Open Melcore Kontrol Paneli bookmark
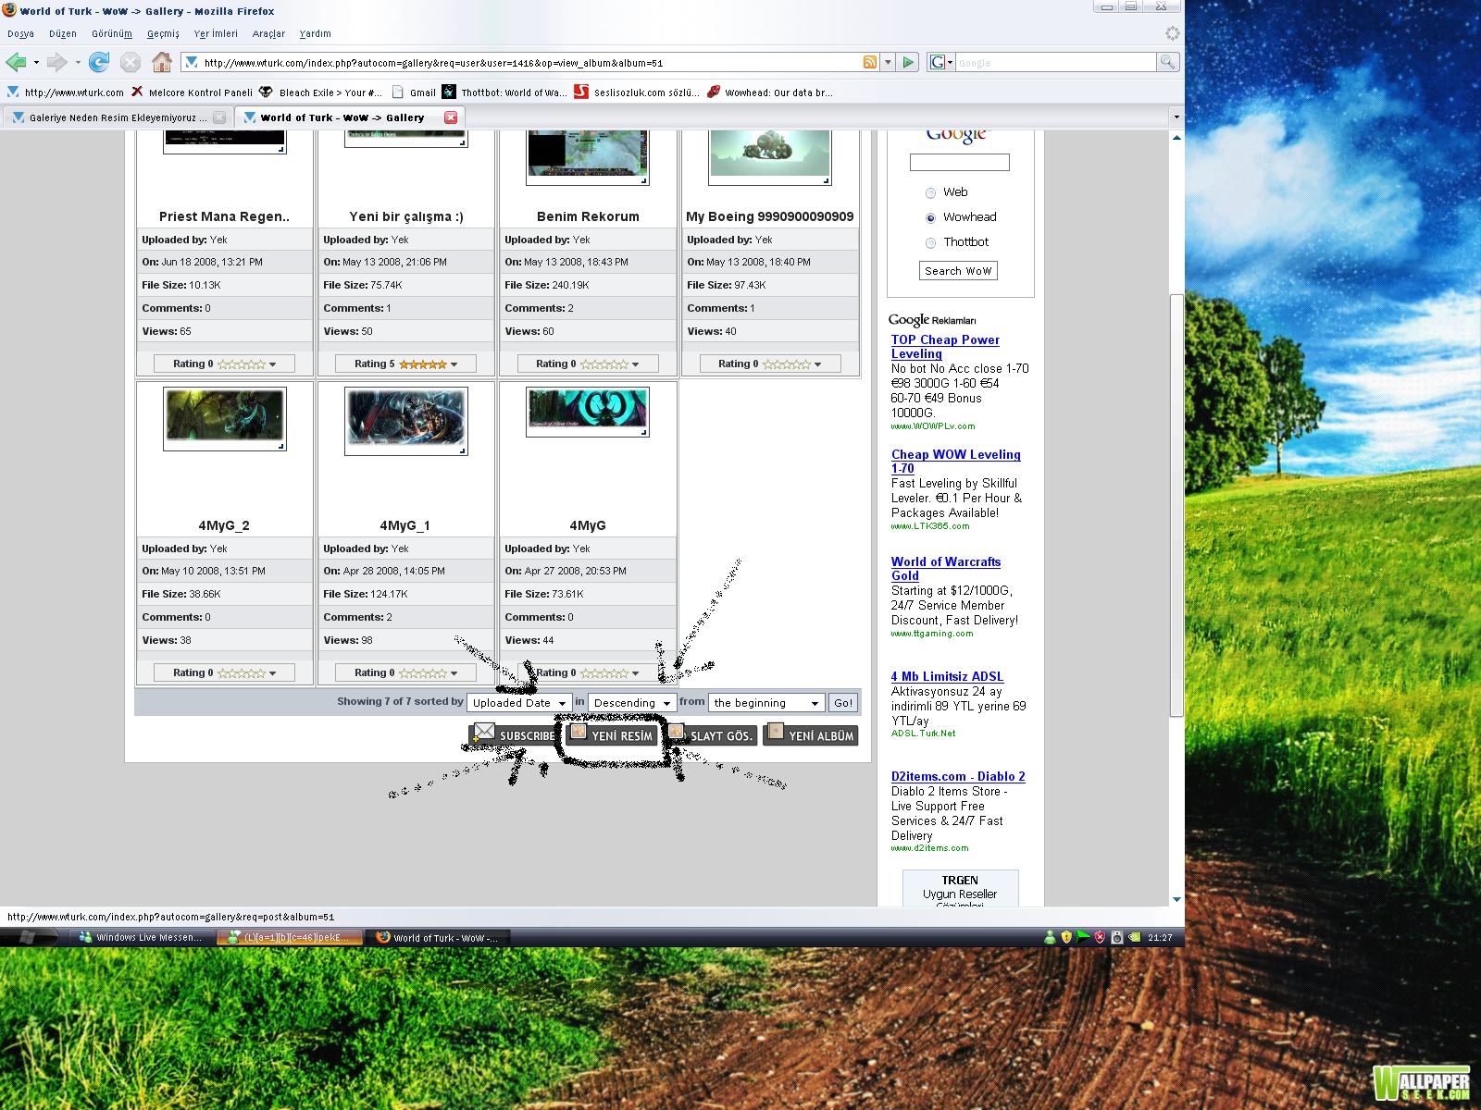The image size is (1481, 1110). click(193, 92)
